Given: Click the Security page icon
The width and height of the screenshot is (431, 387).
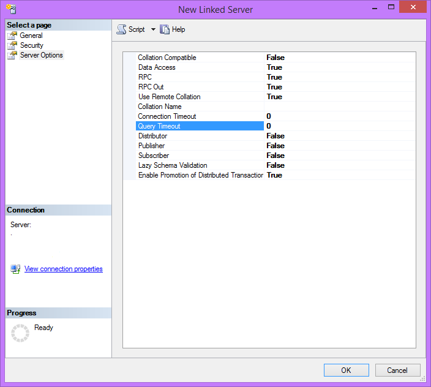Looking at the screenshot, I should (12, 45).
